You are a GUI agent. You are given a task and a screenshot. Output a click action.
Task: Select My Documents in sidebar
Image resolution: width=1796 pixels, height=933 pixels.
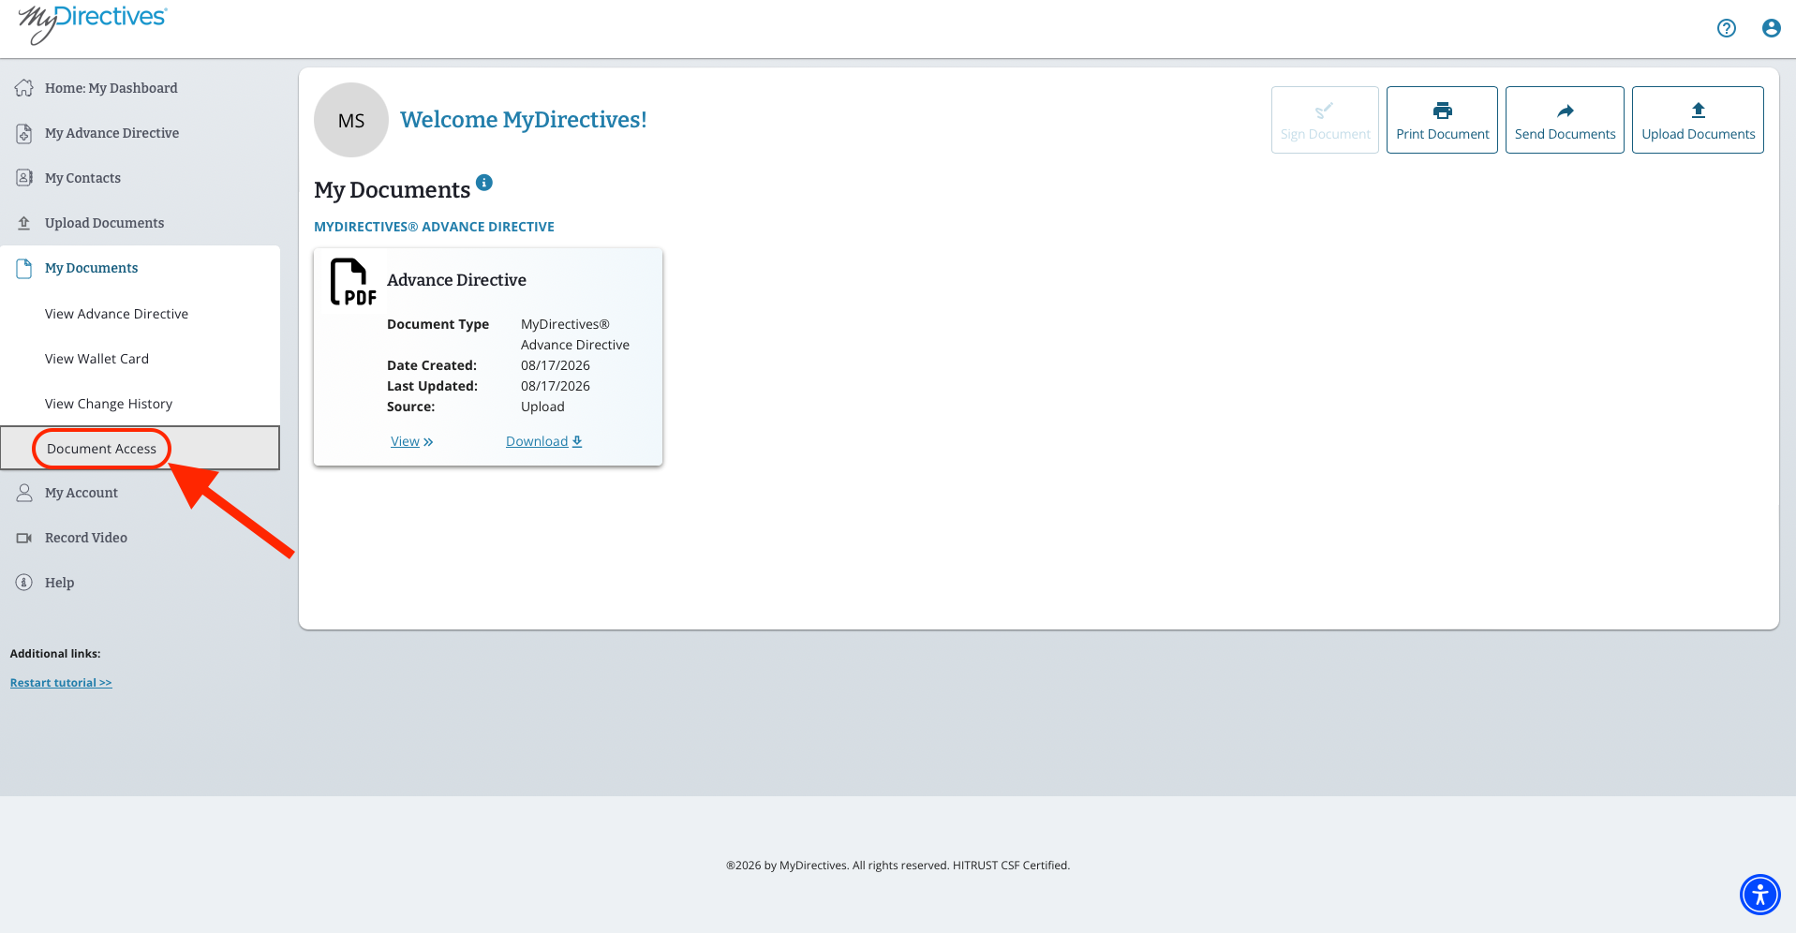click(92, 268)
